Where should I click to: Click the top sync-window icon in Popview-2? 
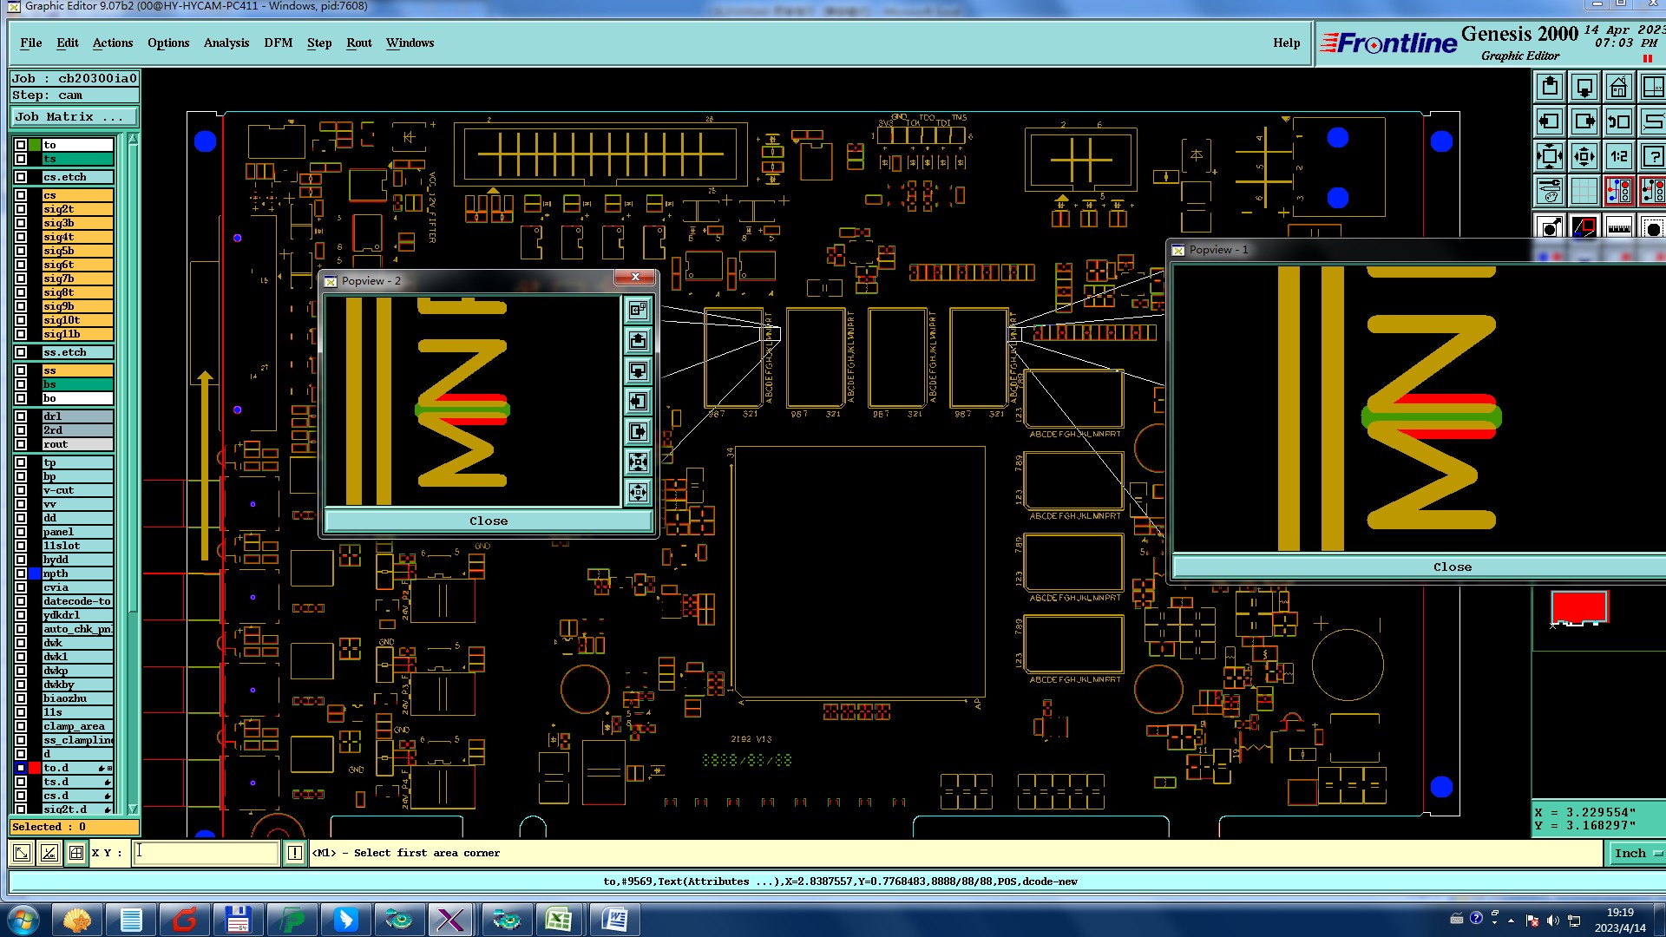tap(638, 310)
